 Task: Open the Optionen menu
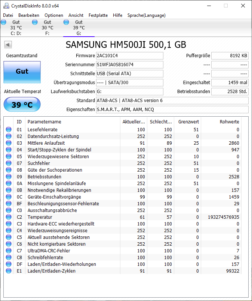[54, 15]
